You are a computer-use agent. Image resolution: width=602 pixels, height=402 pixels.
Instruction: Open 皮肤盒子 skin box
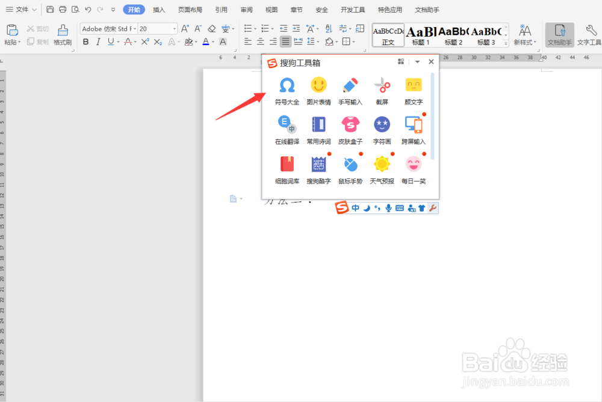coord(350,130)
